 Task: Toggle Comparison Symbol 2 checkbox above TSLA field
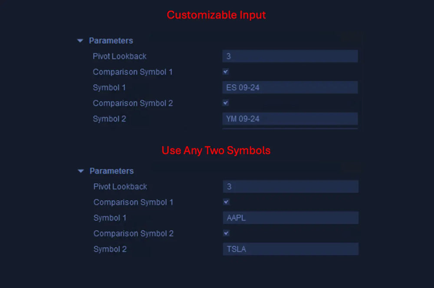pyautogui.click(x=226, y=233)
